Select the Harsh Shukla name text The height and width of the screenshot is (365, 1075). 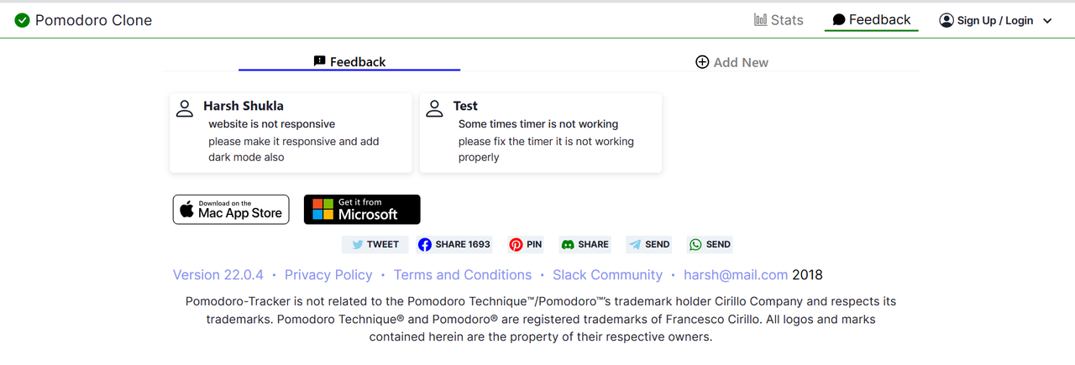(244, 106)
